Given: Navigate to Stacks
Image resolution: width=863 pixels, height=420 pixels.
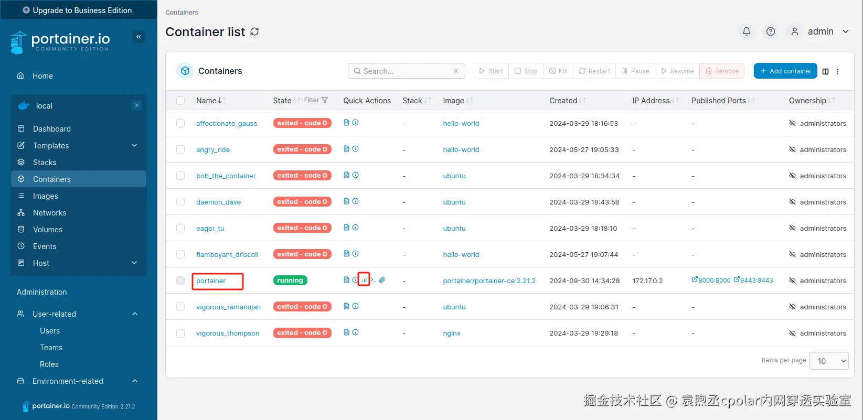Looking at the screenshot, I should tap(45, 163).
